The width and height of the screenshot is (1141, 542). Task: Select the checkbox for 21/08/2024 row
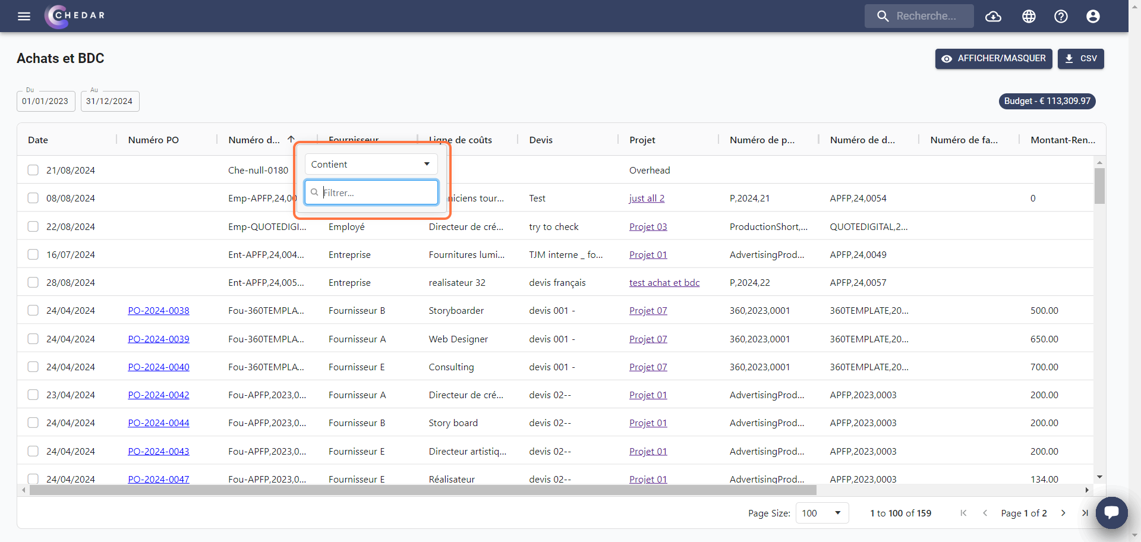[33, 170]
